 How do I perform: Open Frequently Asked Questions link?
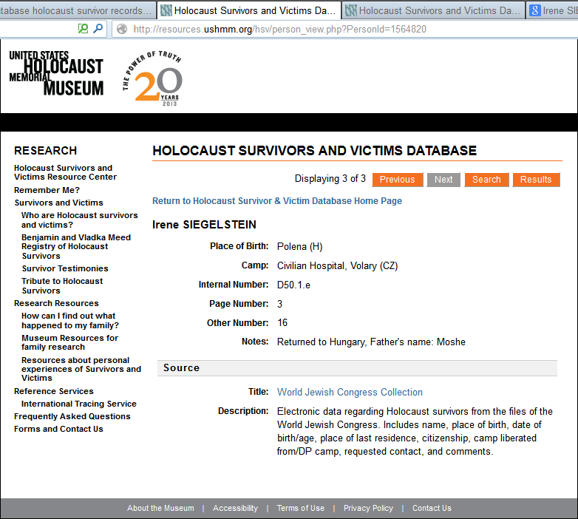click(72, 416)
